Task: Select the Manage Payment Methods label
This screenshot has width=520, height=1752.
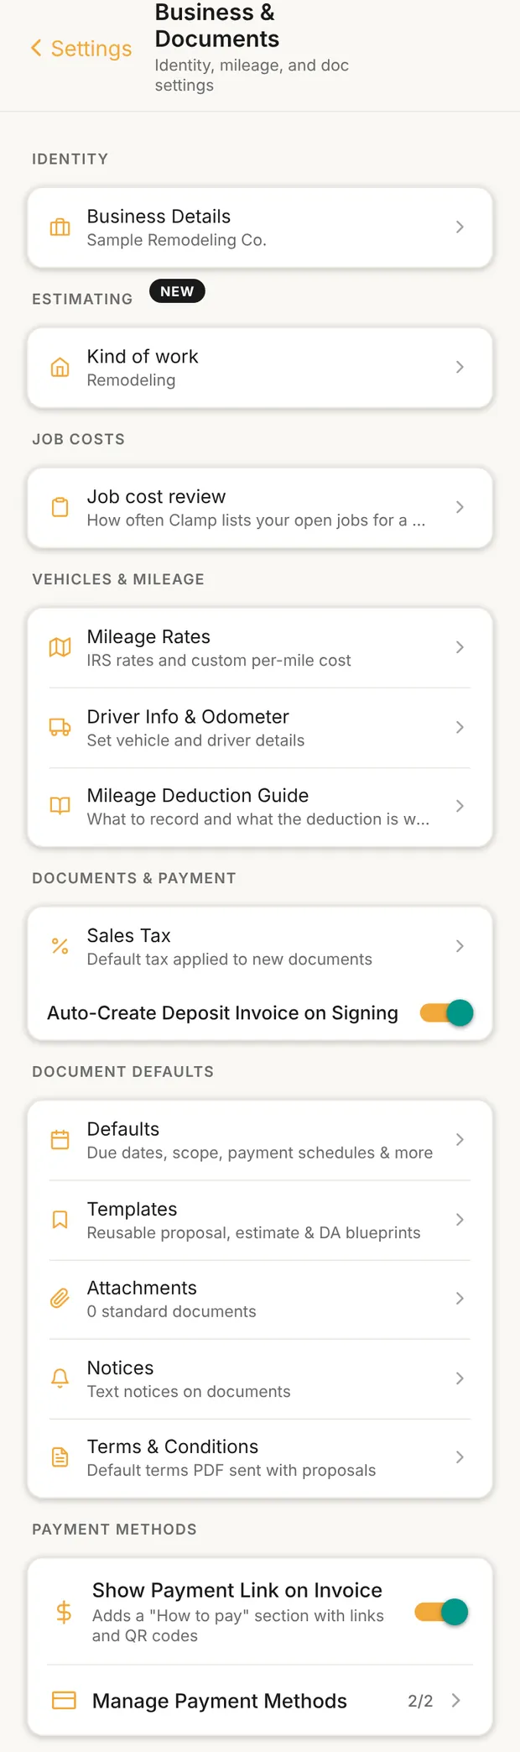Action: tap(220, 1702)
